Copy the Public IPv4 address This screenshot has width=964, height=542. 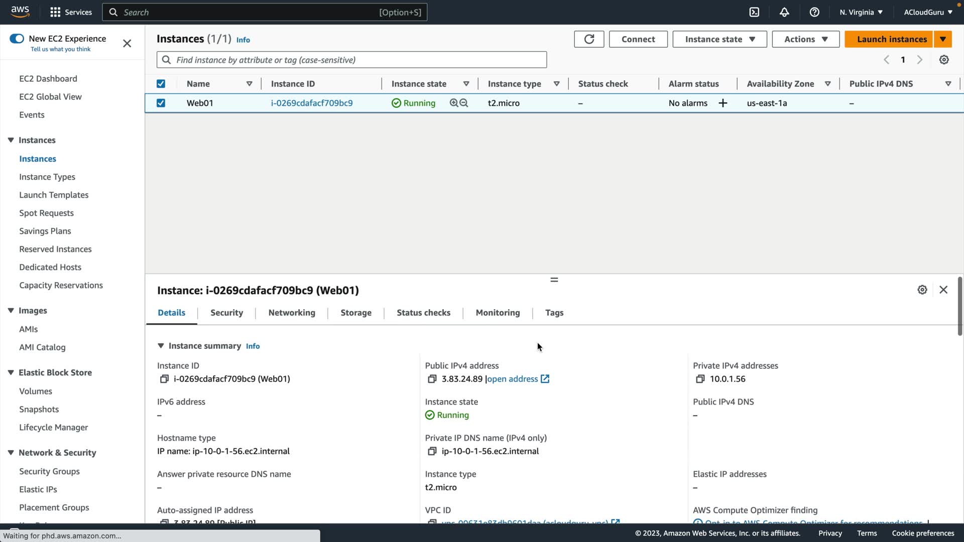432,379
